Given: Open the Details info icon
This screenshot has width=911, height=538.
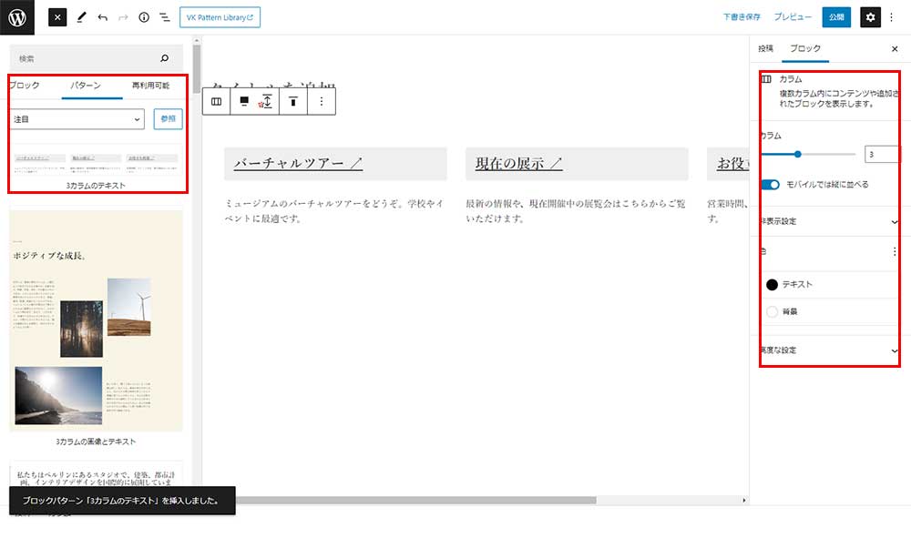Looking at the screenshot, I should (144, 17).
